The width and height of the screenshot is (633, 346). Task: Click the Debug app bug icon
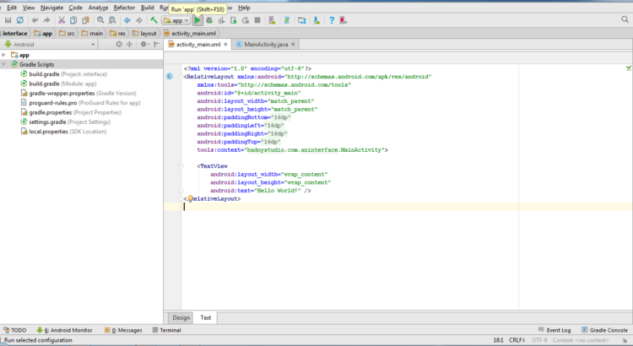[208, 20]
